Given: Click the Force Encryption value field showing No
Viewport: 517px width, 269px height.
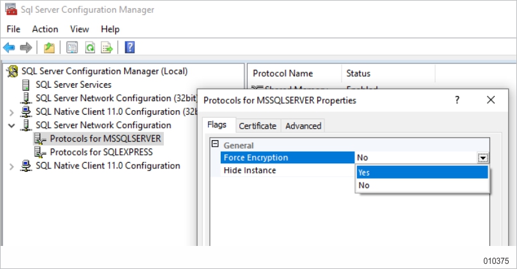Looking at the screenshot, I should [x=416, y=158].
